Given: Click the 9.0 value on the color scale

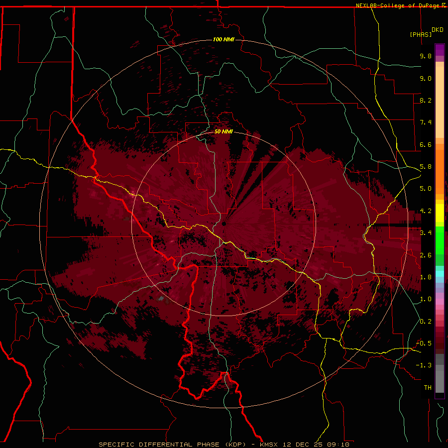Looking at the screenshot, I should (426, 78).
